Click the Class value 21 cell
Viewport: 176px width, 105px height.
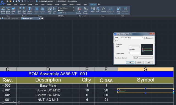(x=106, y=100)
